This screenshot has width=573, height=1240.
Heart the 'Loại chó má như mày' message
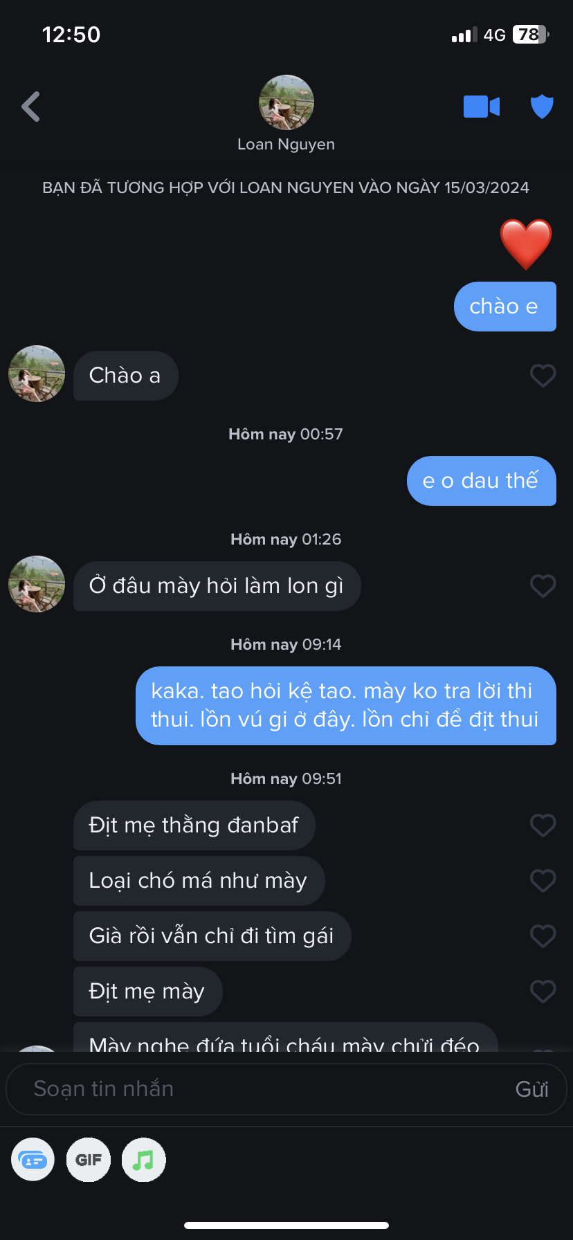click(x=543, y=881)
